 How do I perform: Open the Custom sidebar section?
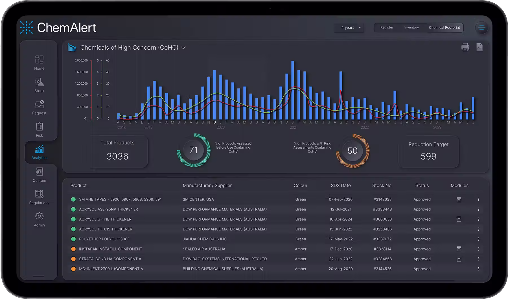pyautogui.click(x=39, y=175)
